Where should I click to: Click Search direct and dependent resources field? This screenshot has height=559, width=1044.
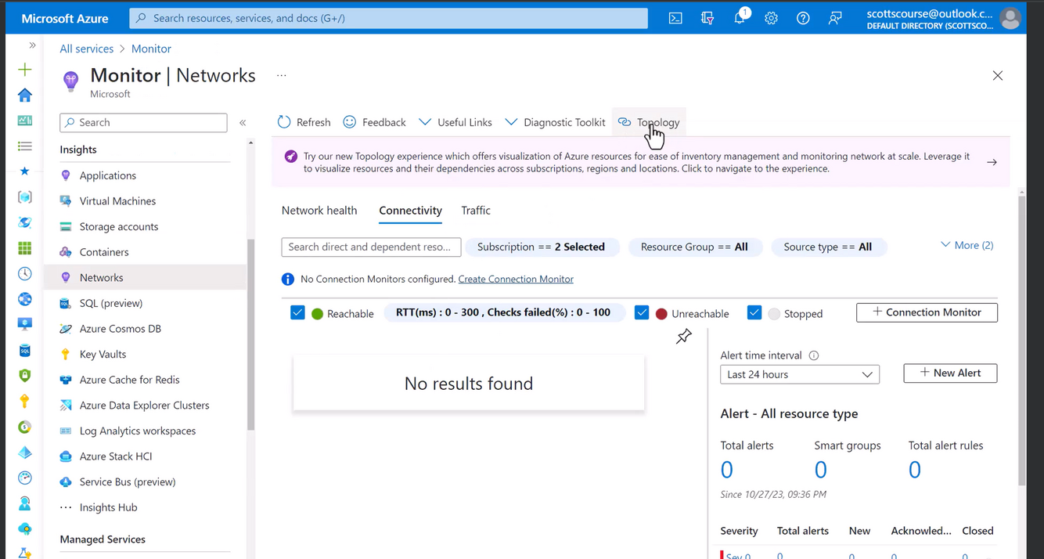pyautogui.click(x=371, y=247)
